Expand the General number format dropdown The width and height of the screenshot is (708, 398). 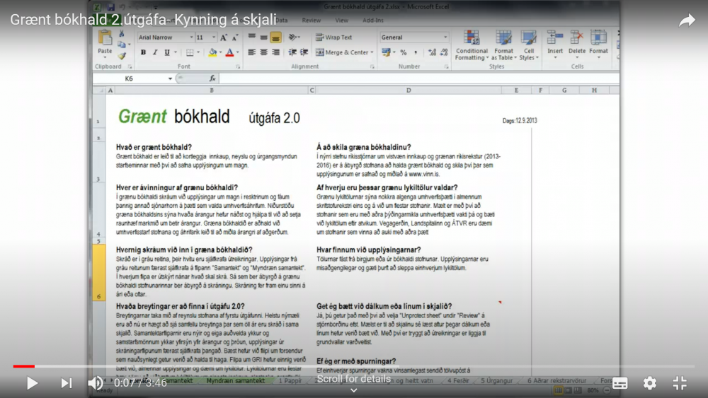(x=414, y=37)
